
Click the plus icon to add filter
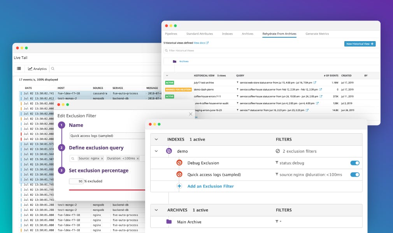coord(179,186)
